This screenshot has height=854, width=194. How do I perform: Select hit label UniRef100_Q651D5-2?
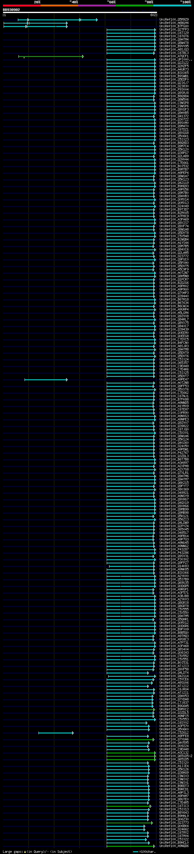click(x=176, y=756)
